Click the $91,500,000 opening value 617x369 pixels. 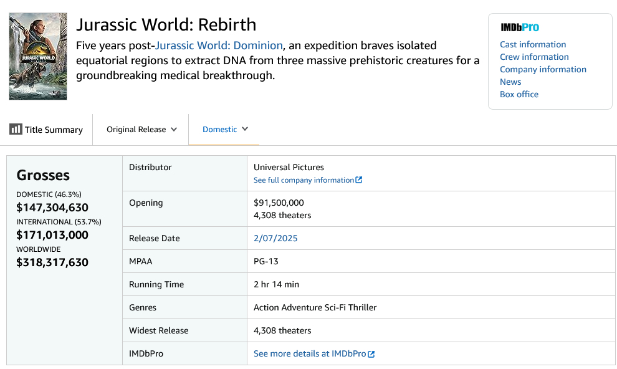point(279,203)
